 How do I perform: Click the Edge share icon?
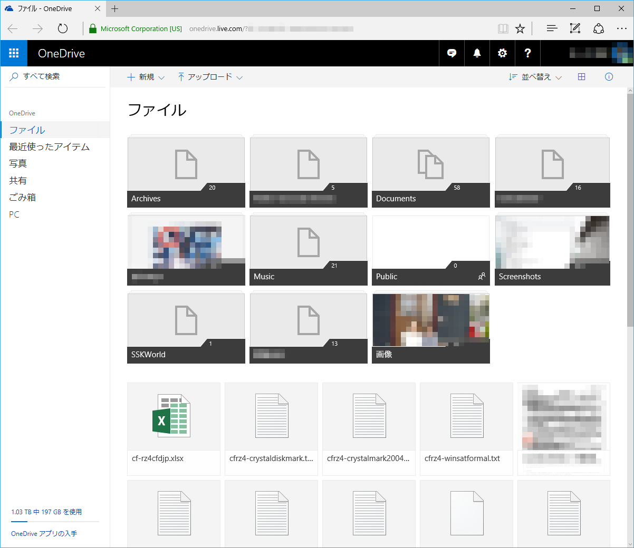tap(599, 28)
